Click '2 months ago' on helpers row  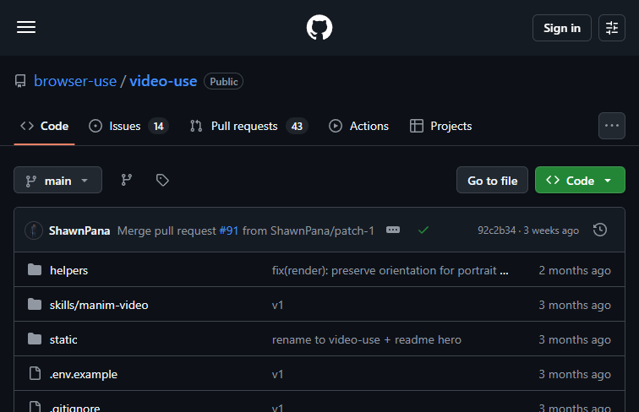tap(575, 270)
